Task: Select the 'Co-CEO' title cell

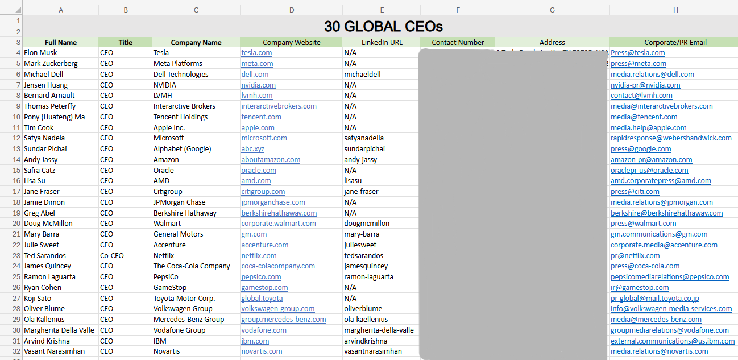Action: pos(125,255)
